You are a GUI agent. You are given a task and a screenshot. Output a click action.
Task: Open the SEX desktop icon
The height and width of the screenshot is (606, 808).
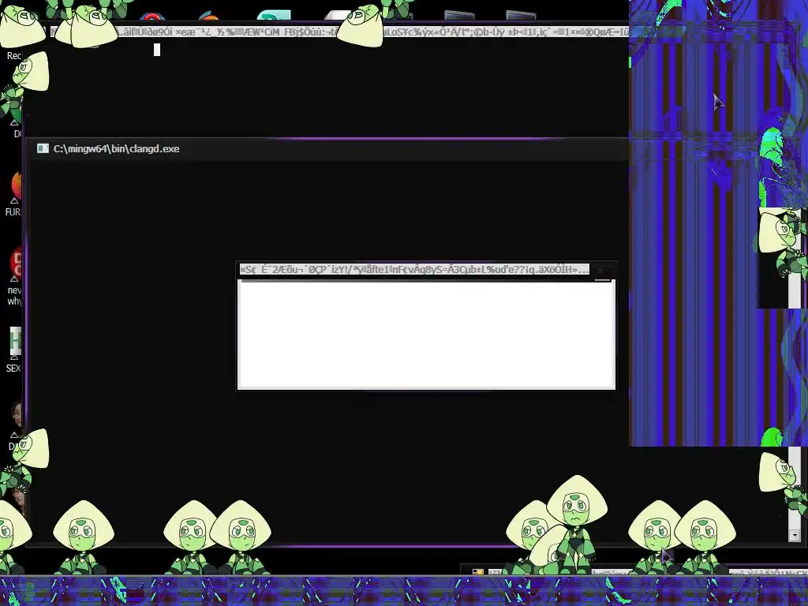[13, 350]
